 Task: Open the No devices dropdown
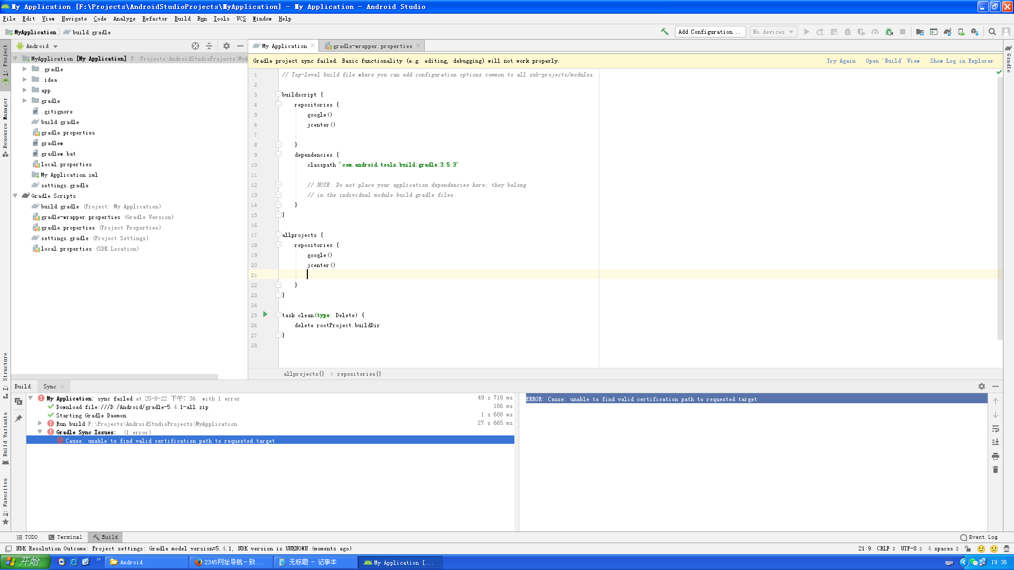coord(773,32)
